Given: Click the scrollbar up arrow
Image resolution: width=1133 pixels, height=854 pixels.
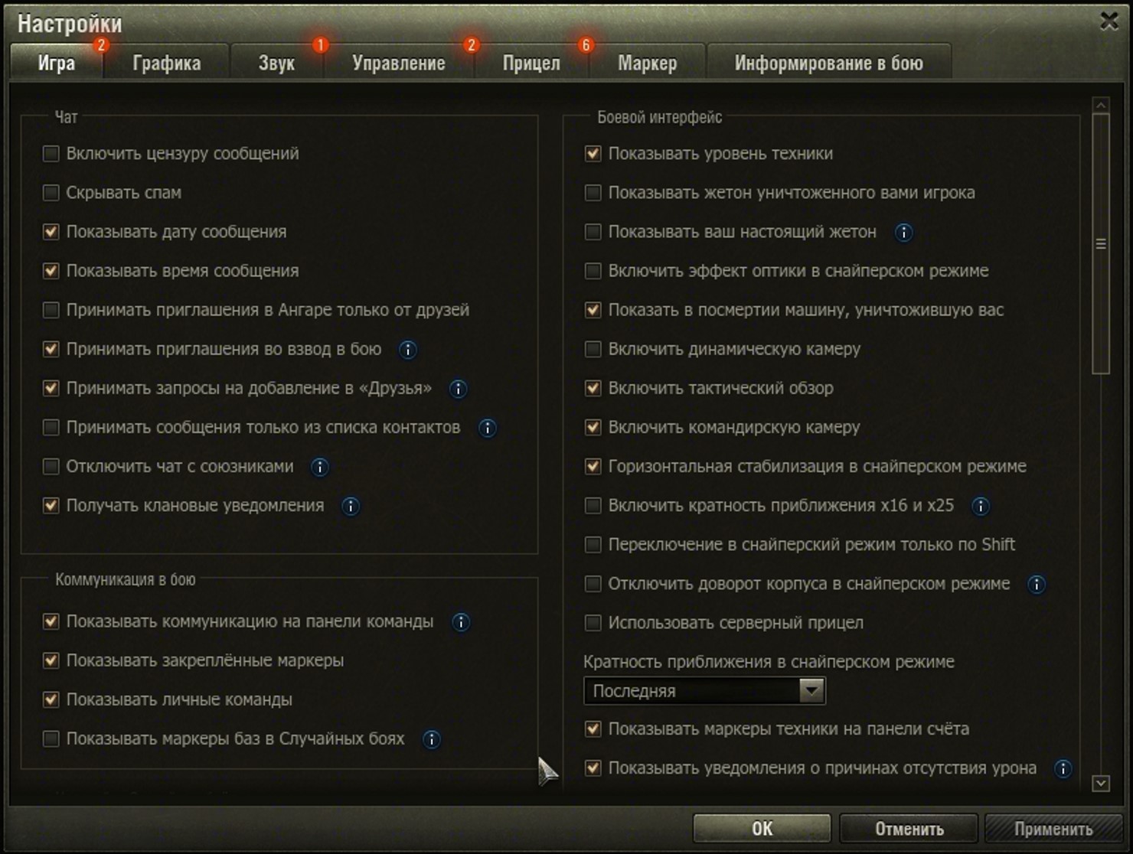Looking at the screenshot, I should pos(1101,105).
